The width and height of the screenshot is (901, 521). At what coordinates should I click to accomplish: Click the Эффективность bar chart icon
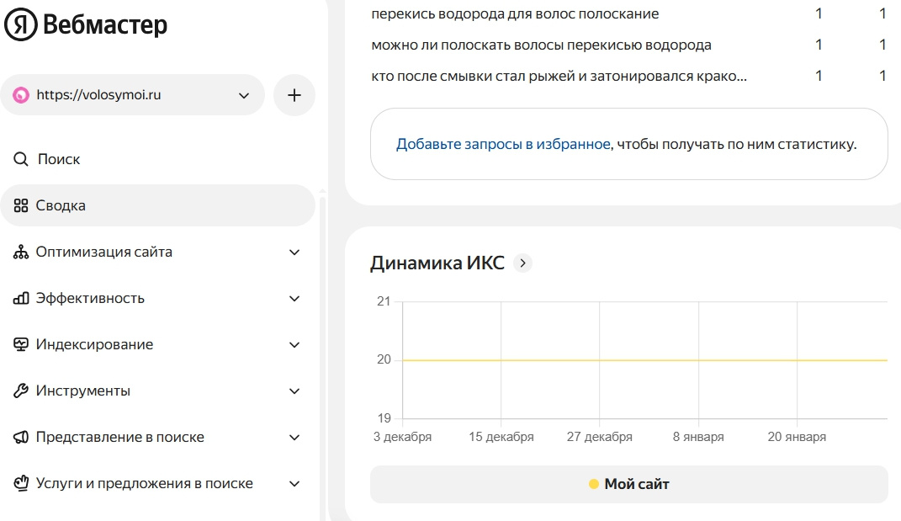[x=21, y=298]
